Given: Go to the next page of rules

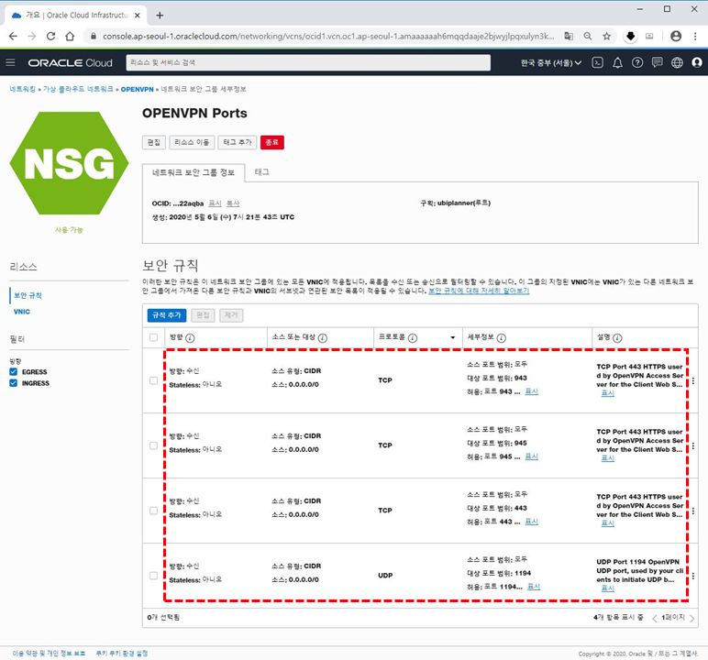Looking at the screenshot, I should click(x=692, y=618).
